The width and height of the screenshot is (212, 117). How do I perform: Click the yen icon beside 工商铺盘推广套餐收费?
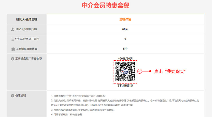(12, 59)
